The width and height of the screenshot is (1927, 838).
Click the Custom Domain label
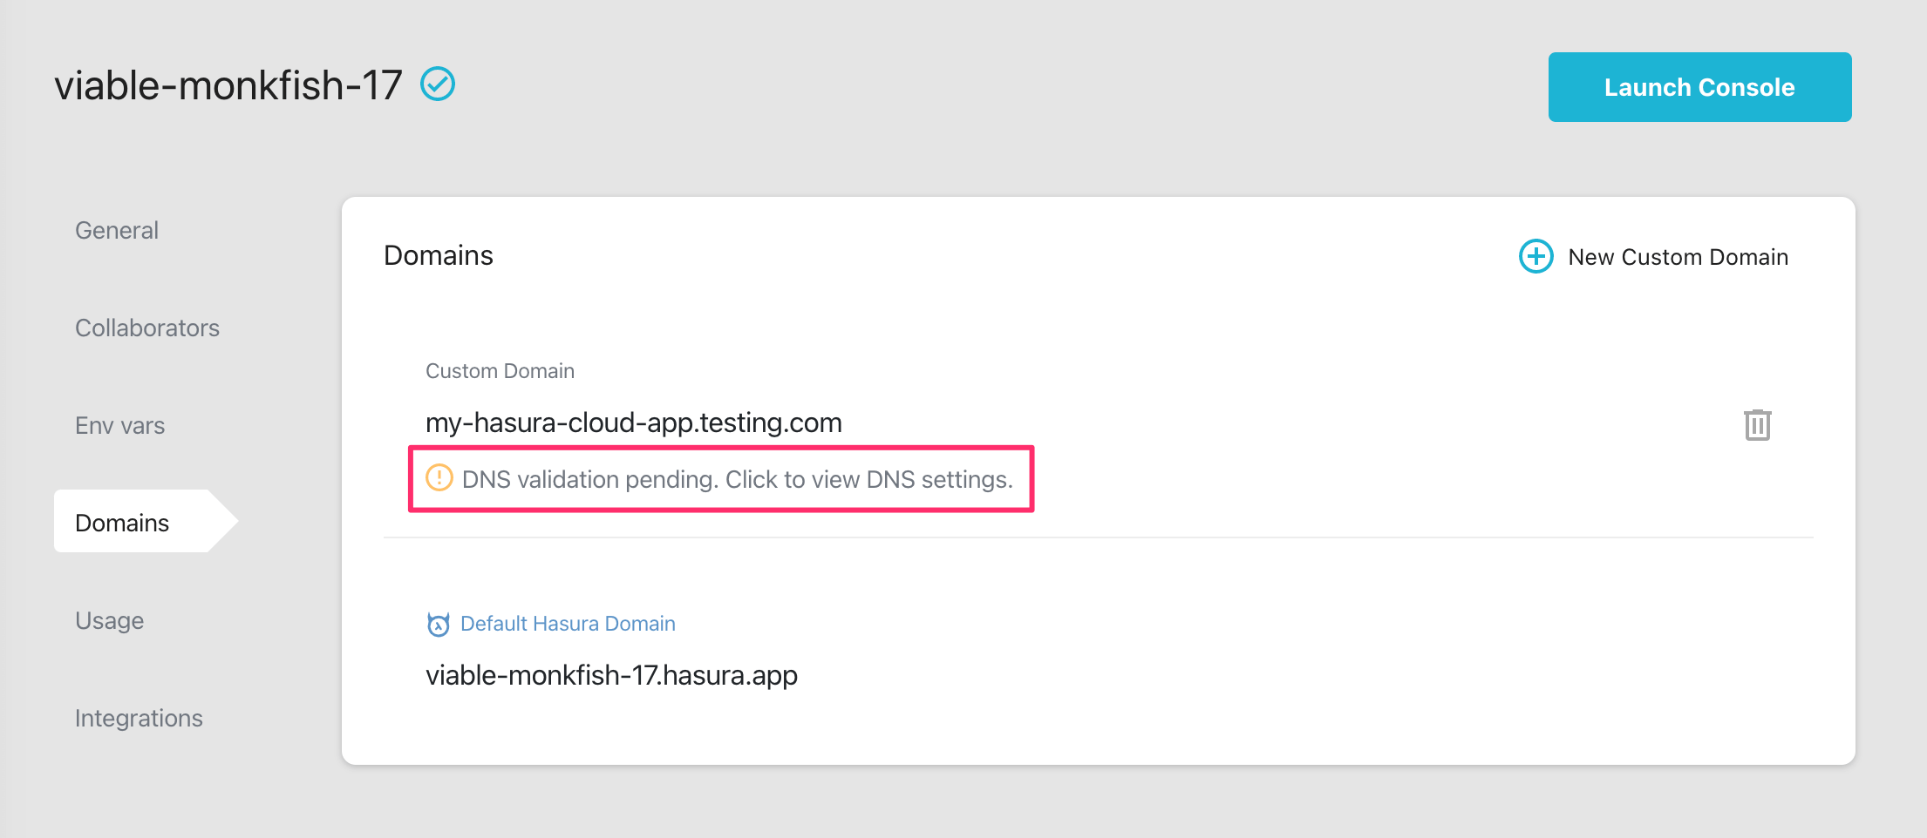pyautogui.click(x=500, y=370)
